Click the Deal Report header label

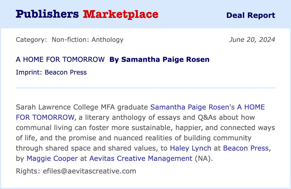(250, 15)
